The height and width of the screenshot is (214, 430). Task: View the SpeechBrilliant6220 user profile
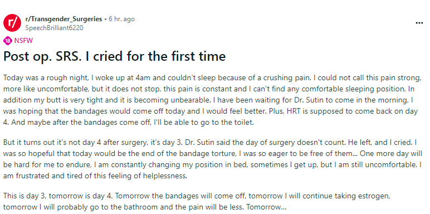(54, 28)
